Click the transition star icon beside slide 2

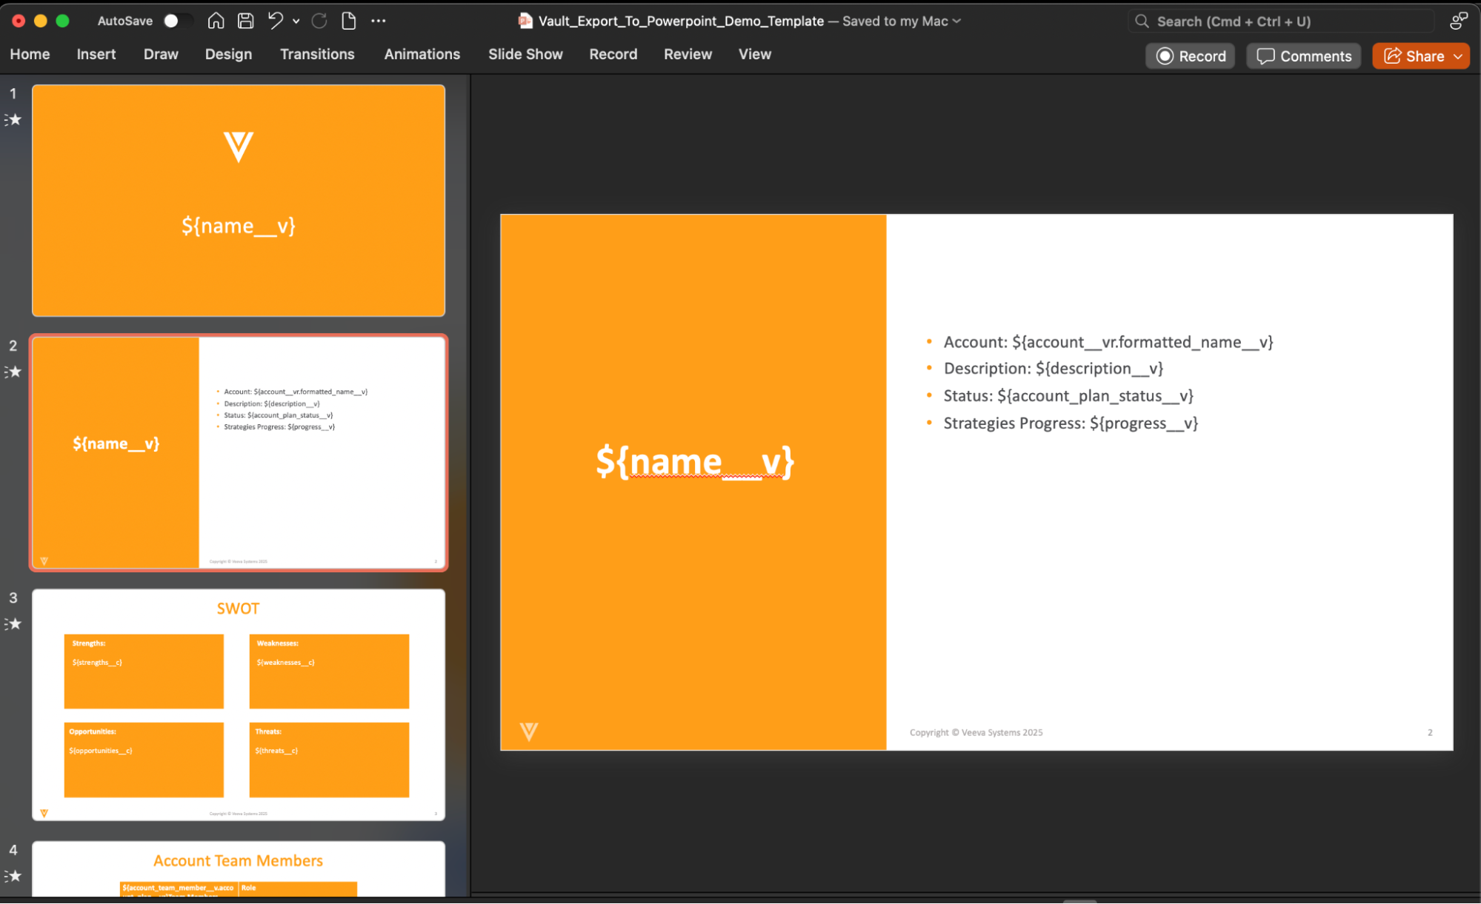13,372
